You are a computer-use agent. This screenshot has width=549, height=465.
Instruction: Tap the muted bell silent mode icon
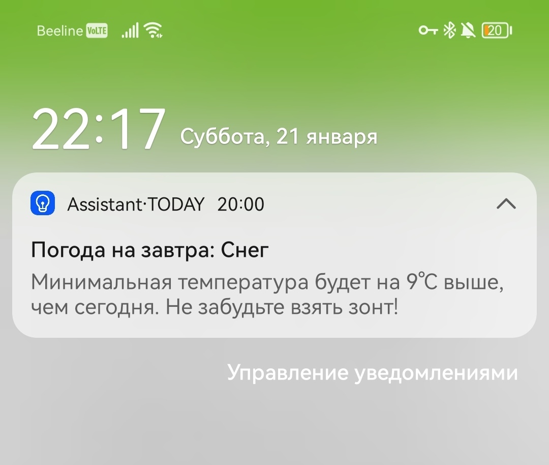click(468, 31)
